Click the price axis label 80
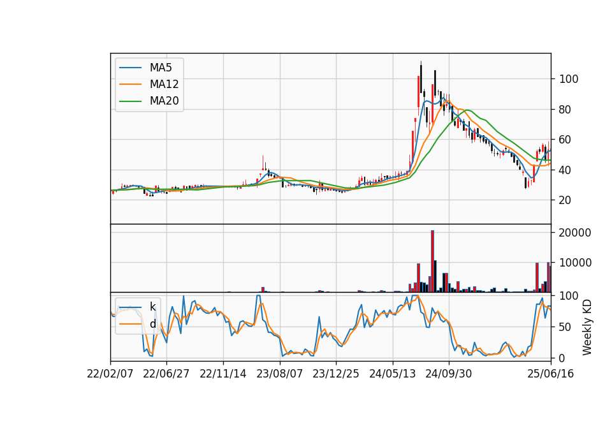The image size is (612, 440). pyautogui.click(x=565, y=109)
